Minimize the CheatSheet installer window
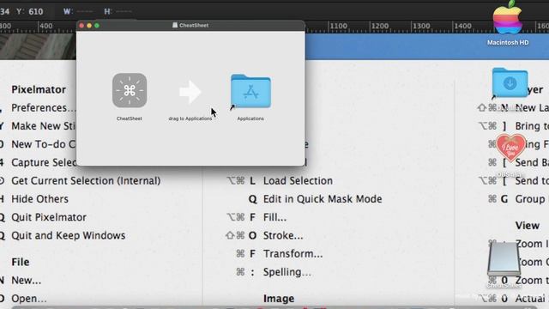 coord(89,26)
